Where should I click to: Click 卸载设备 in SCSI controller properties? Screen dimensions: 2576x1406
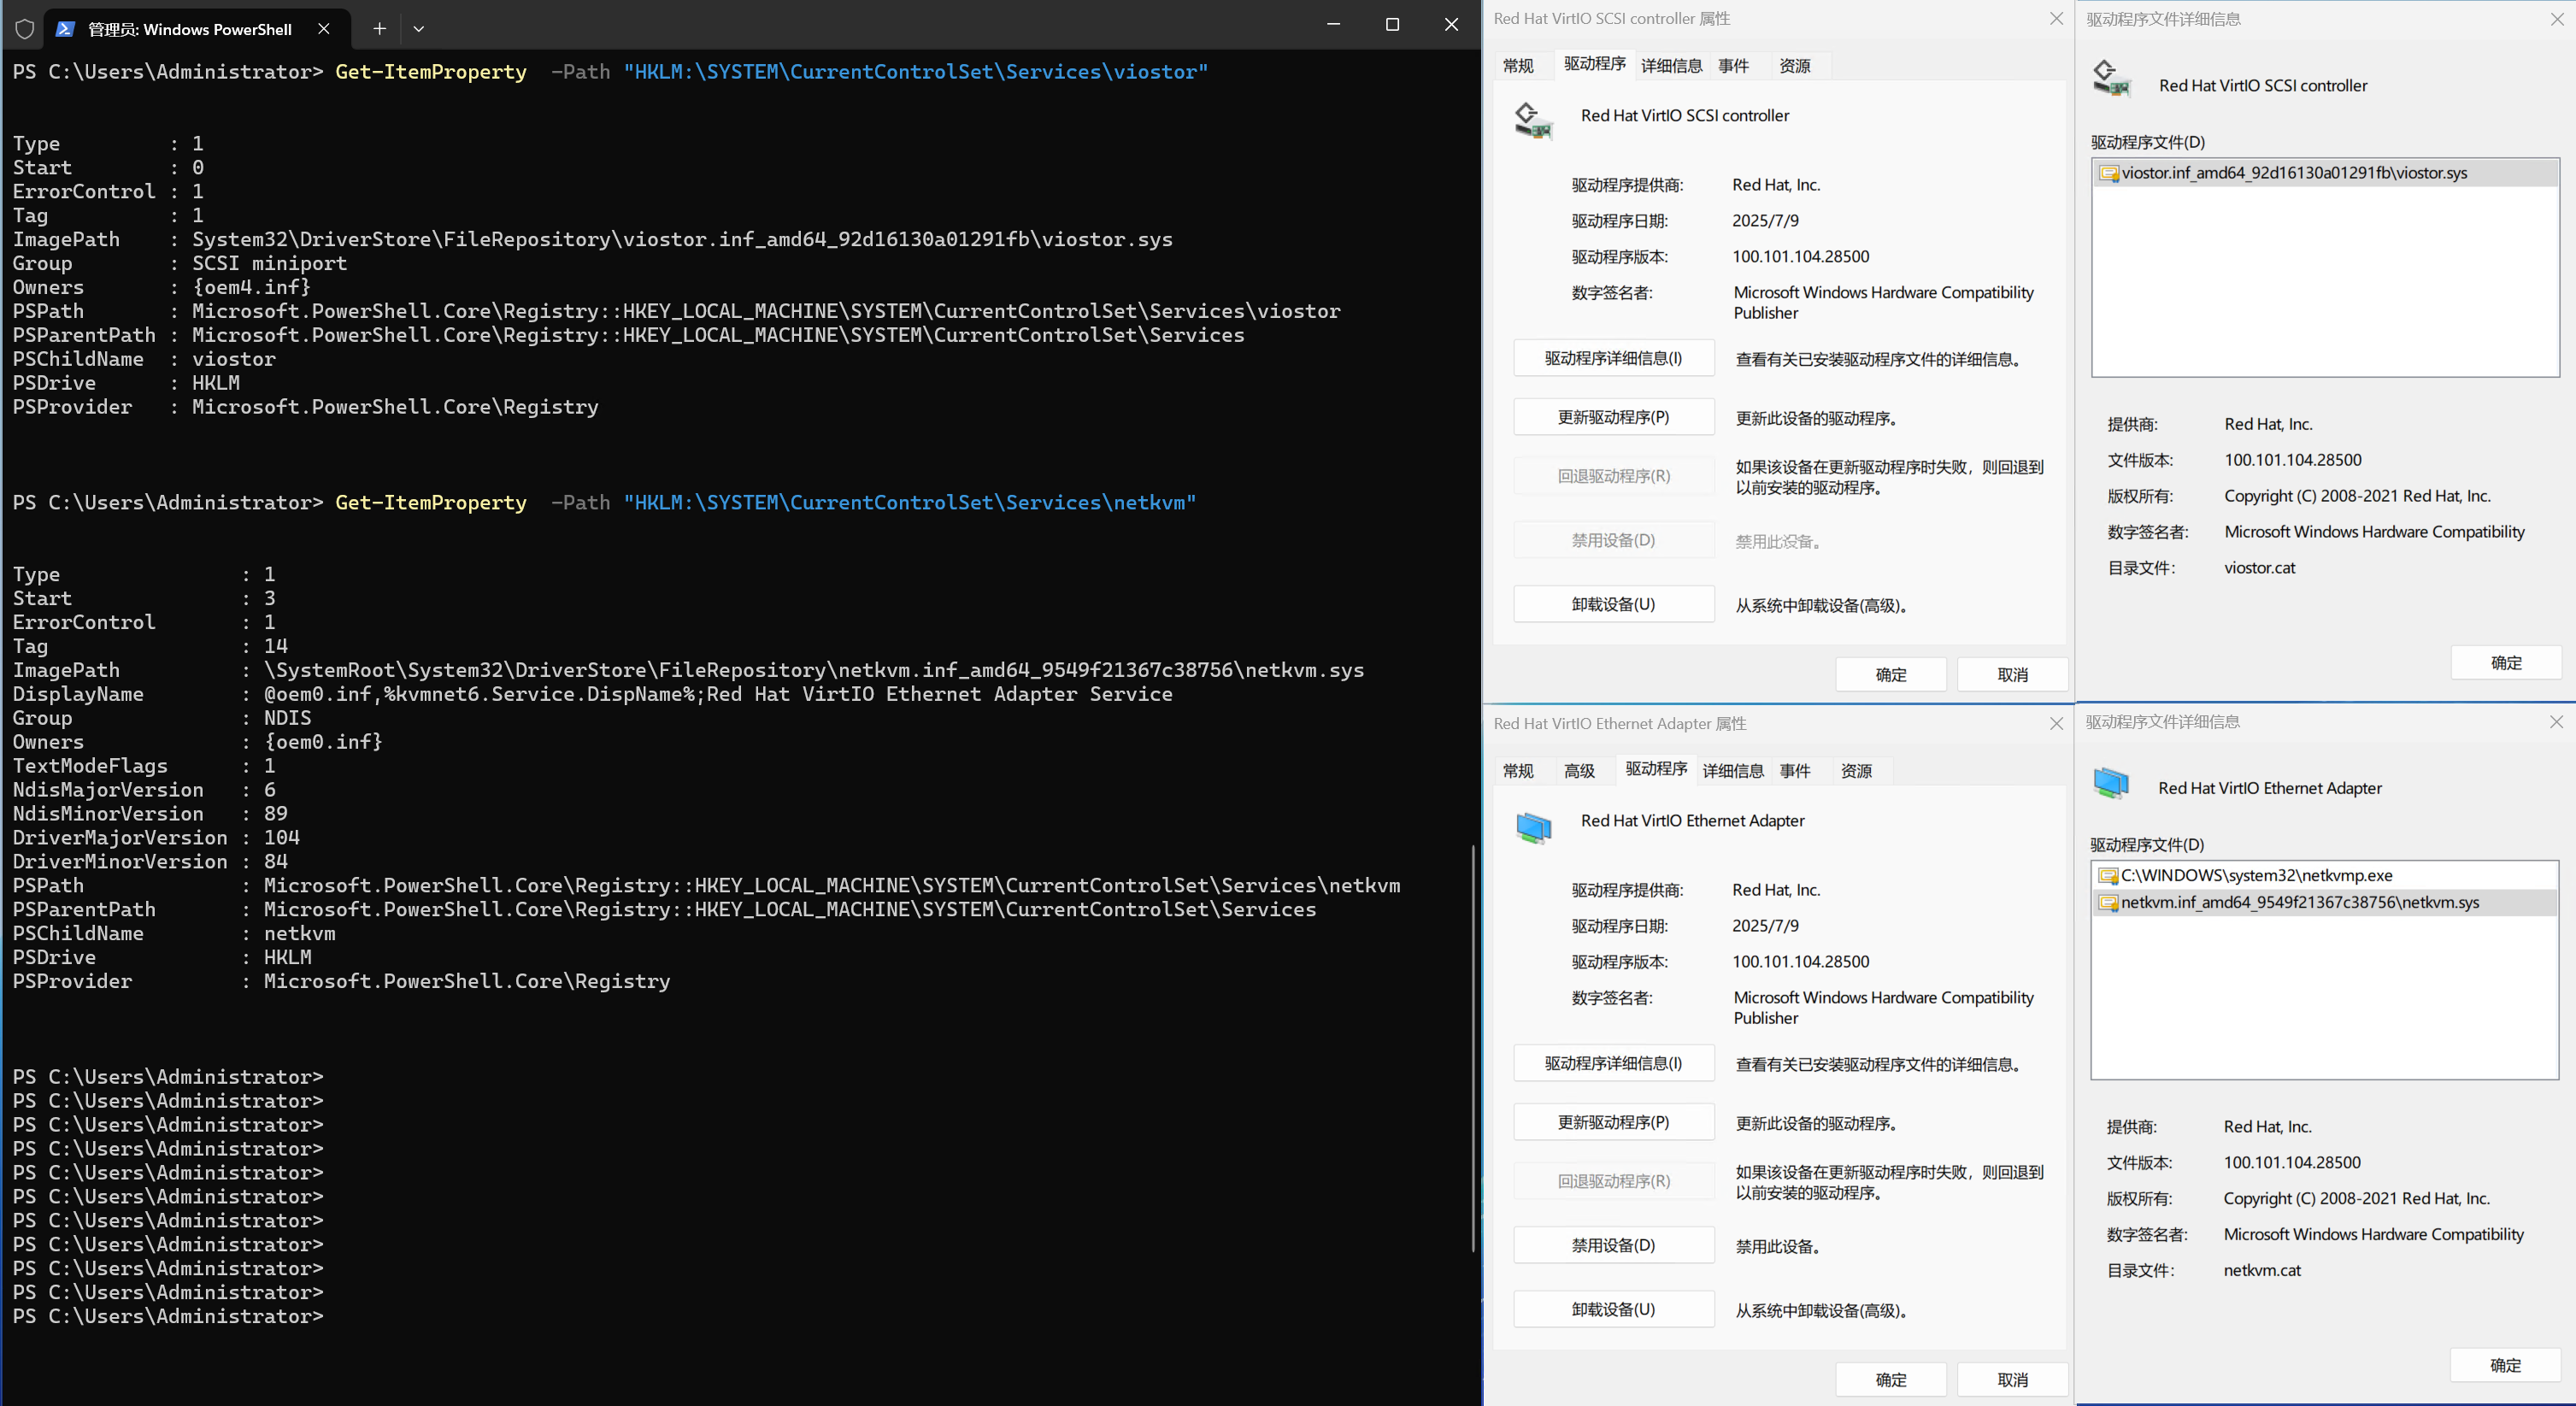(1613, 605)
